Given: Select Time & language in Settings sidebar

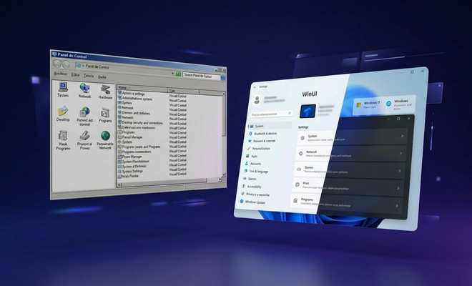Looking at the screenshot, I should (255, 171).
